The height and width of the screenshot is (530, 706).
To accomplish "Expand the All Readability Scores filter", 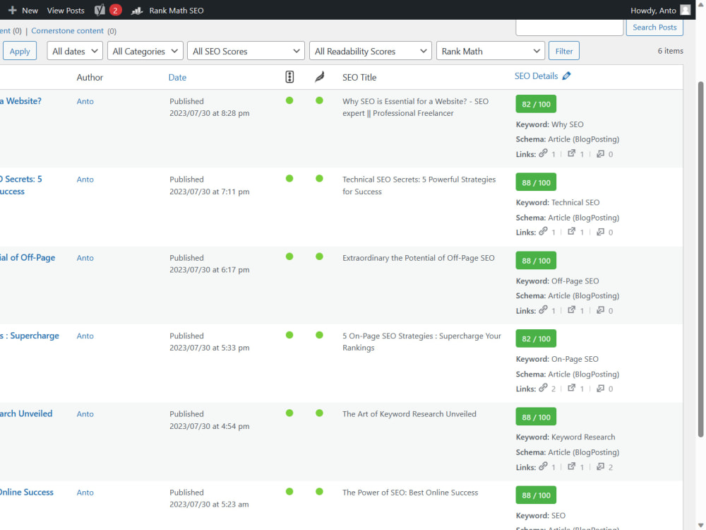I will point(370,51).
